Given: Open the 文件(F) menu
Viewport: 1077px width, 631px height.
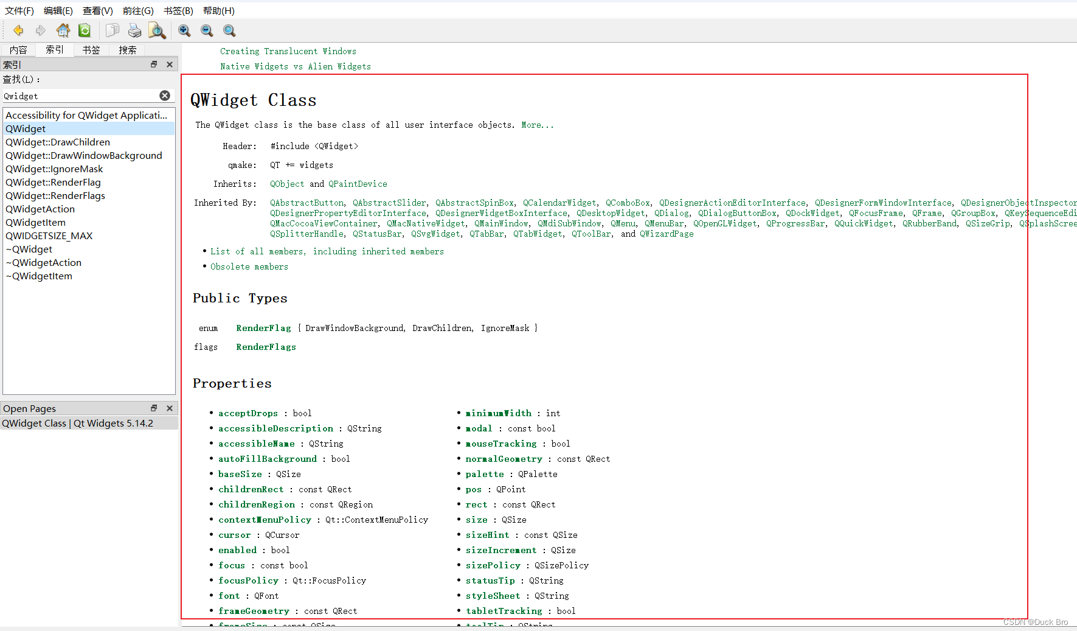Looking at the screenshot, I should [x=19, y=10].
